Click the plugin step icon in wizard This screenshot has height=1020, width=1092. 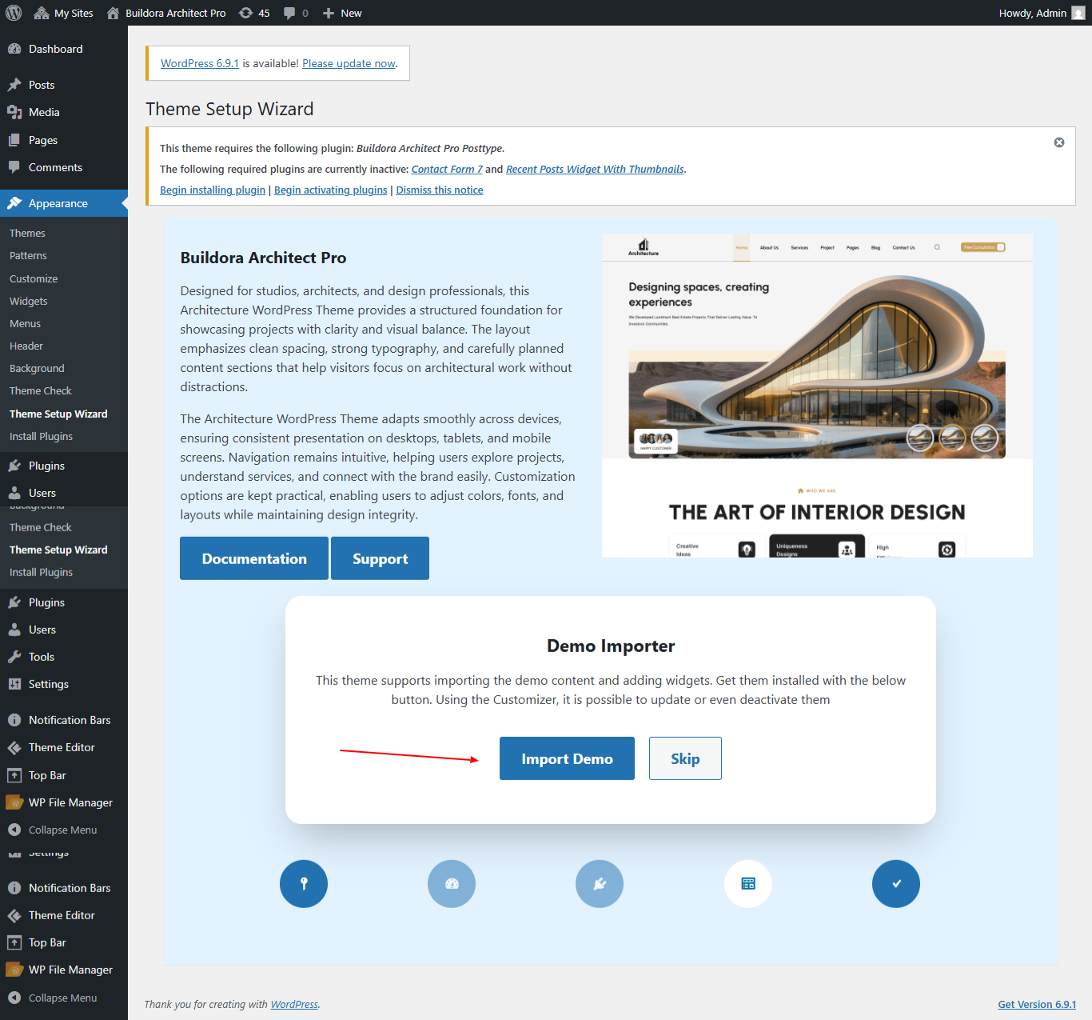click(x=600, y=884)
